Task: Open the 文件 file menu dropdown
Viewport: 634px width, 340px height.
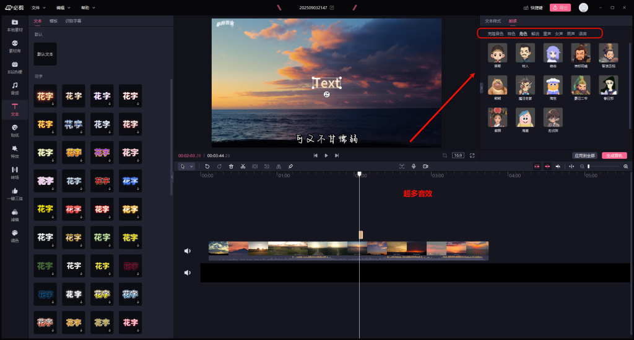Action: [38, 7]
